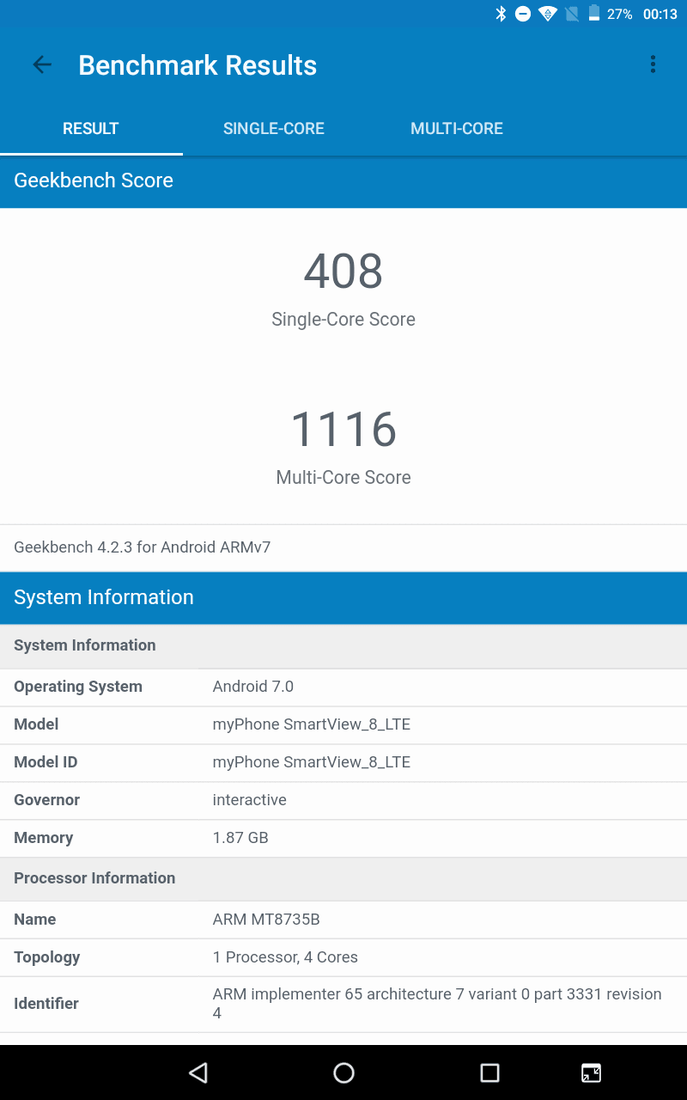Tap the Geekbench 4.2.3 for Android ARMv7 text
Screen dimensions: 687x1100
[x=143, y=547]
